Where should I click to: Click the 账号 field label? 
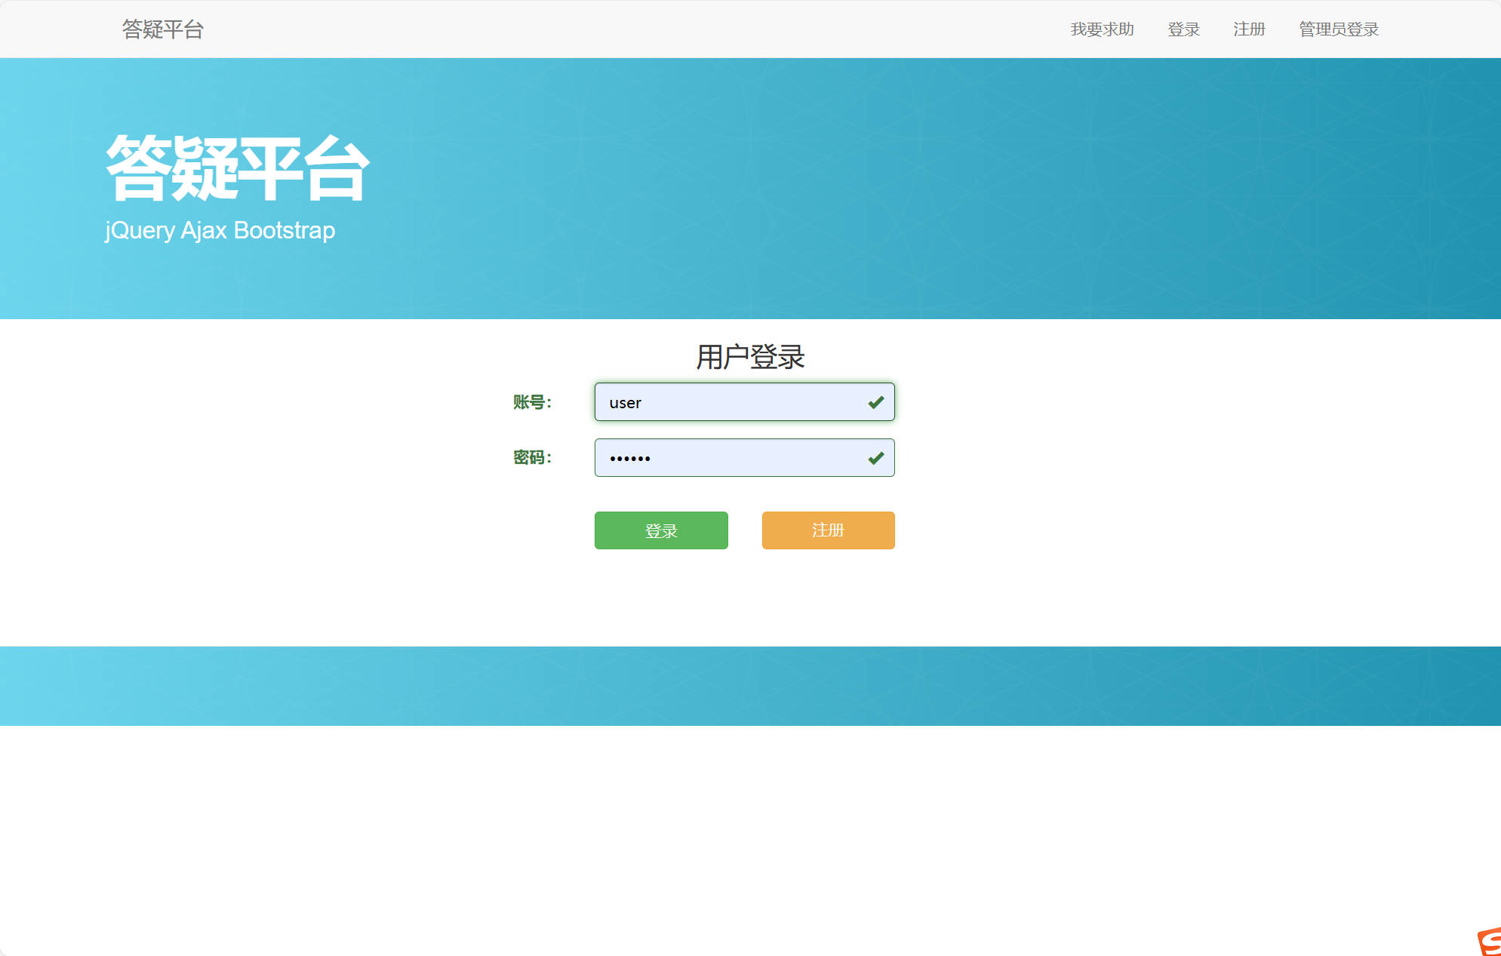(531, 402)
